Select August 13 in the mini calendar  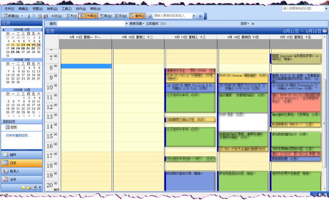tap(23, 44)
